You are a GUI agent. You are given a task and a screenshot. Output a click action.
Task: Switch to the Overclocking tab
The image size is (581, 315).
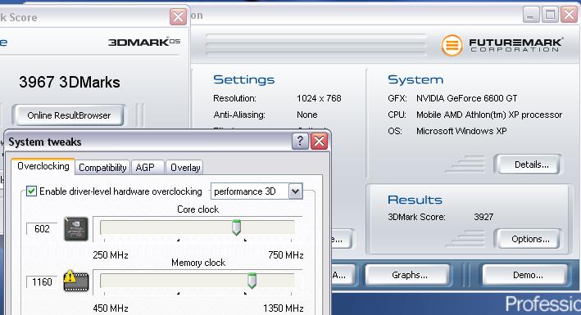(x=43, y=166)
